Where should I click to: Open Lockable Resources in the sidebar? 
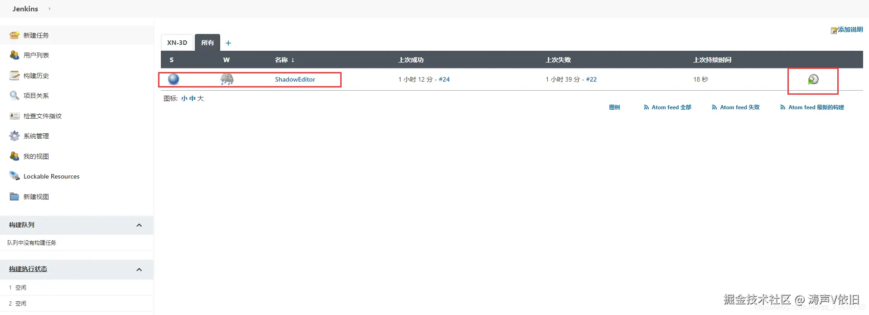[x=52, y=176]
